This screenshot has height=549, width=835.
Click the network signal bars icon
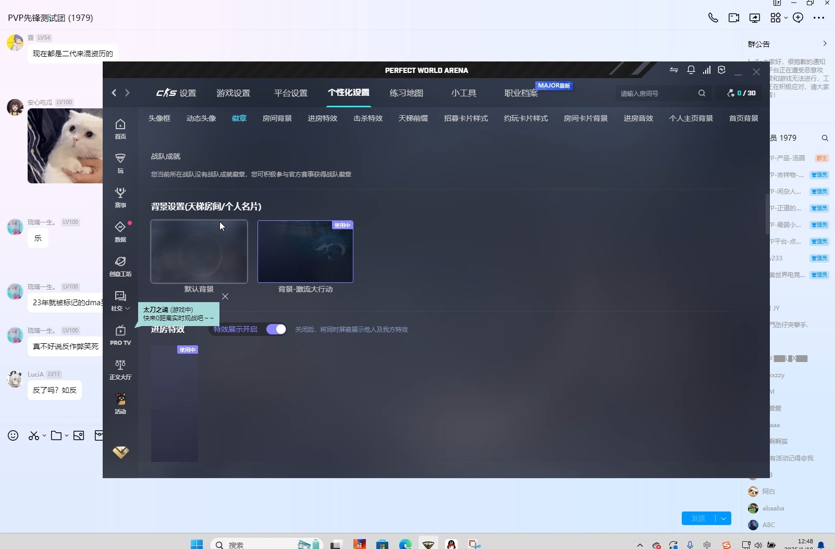pos(707,70)
